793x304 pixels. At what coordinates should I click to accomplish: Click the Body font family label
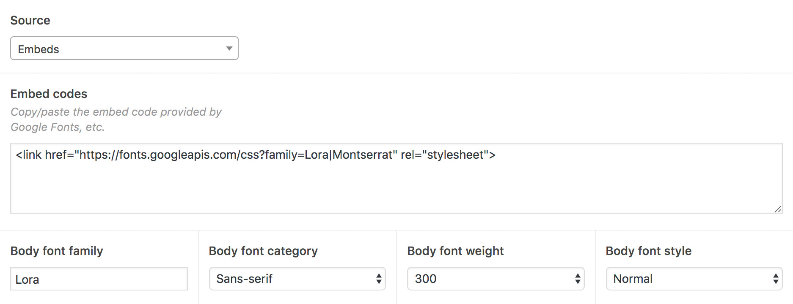(57, 251)
